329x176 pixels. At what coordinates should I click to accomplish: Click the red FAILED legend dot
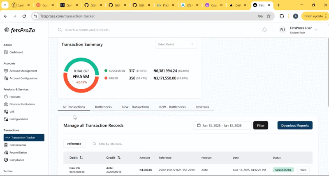point(106,78)
